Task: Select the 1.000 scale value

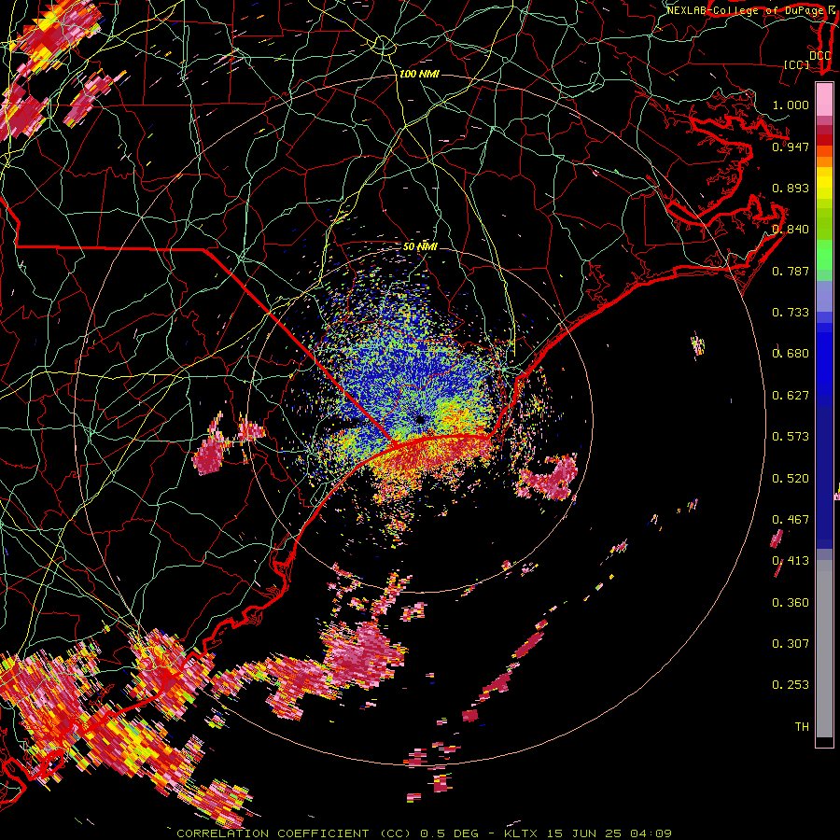Action: click(791, 105)
